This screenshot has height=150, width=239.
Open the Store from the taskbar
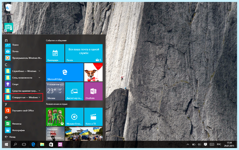[51, 144]
